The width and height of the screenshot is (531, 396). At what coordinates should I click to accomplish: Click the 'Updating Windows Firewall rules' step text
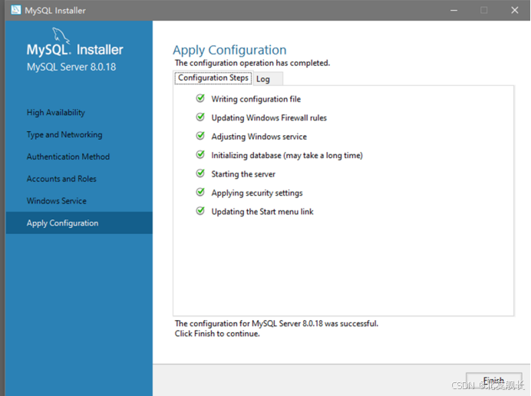269,117
